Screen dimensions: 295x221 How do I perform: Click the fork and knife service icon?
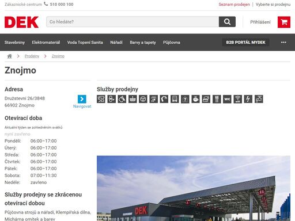217,99
